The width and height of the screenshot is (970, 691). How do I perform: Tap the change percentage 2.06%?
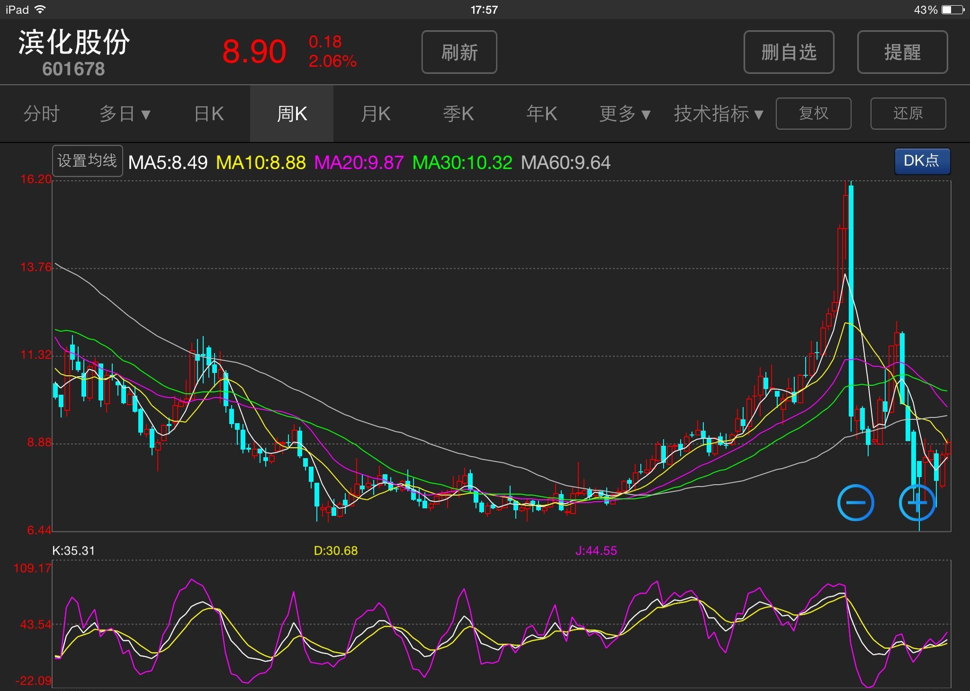tap(332, 61)
